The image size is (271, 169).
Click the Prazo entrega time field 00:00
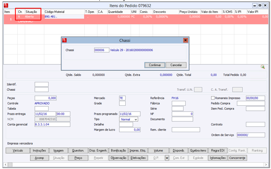click(x=63, y=114)
